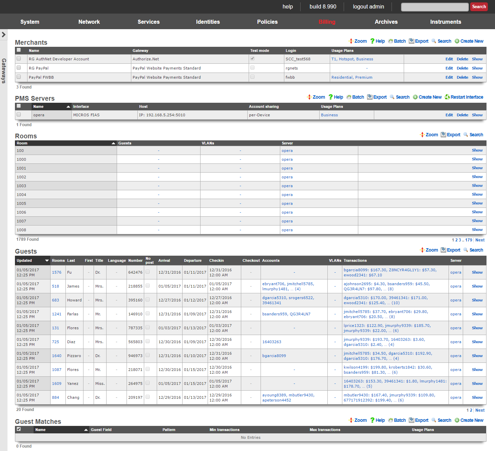Open Help icon for Merchants table

tap(373, 41)
